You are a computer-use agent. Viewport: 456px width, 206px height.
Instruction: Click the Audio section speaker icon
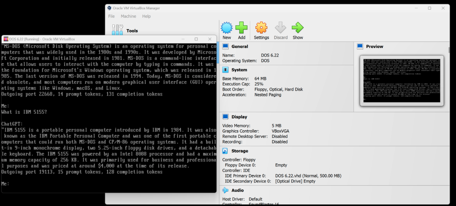click(x=225, y=190)
